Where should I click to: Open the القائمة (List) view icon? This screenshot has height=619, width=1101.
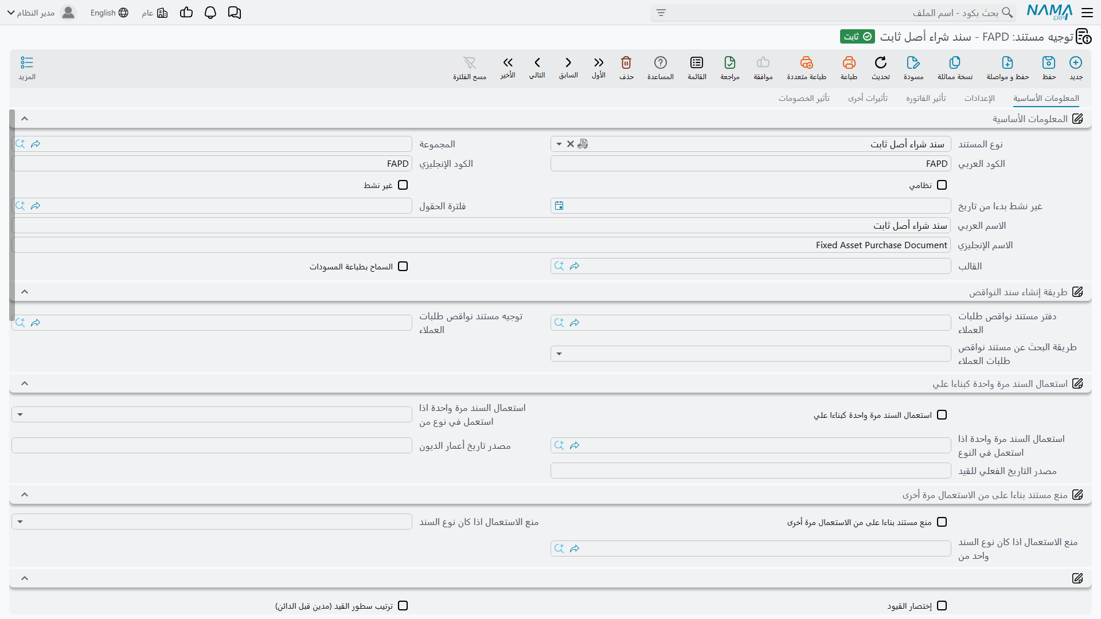[x=697, y=62]
